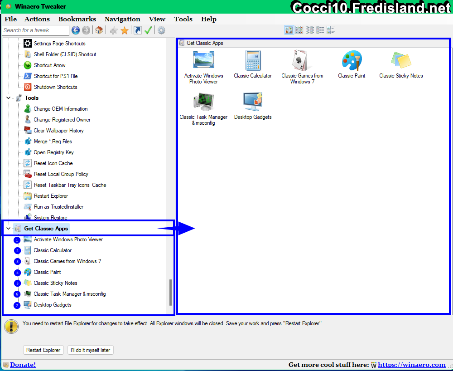Select Classic Sticky Notes in tree

[x=55, y=283]
